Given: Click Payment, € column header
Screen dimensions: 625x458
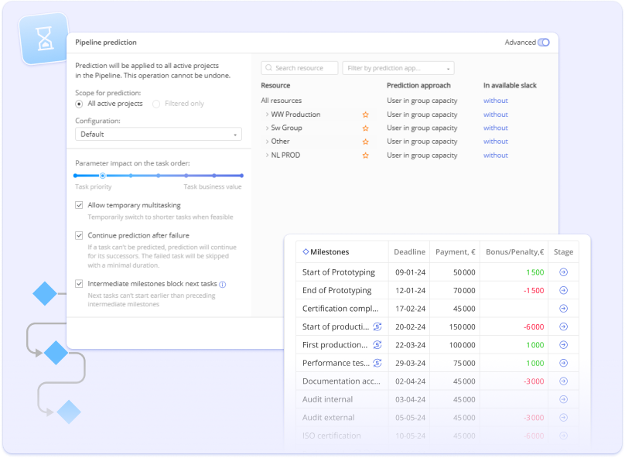Looking at the screenshot, I should coord(455,252).
